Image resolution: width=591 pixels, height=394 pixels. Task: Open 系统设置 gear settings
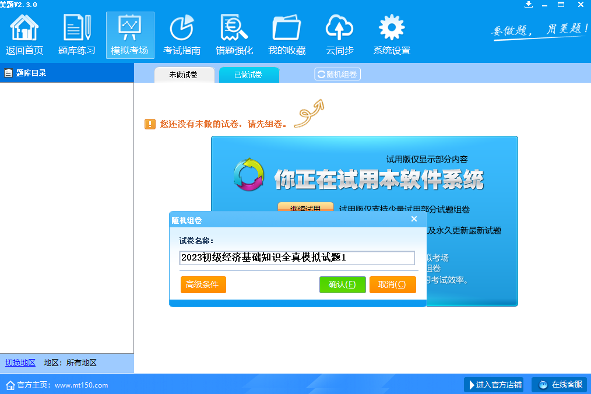coord(392,35)
